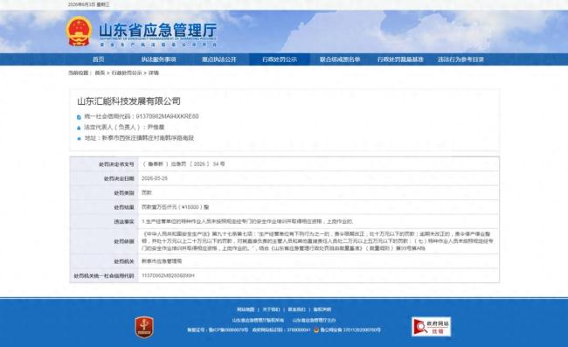Click the 处罚类别 value 罚款
The width and height of the screenshot is (568, 347).
pos(146,192)
